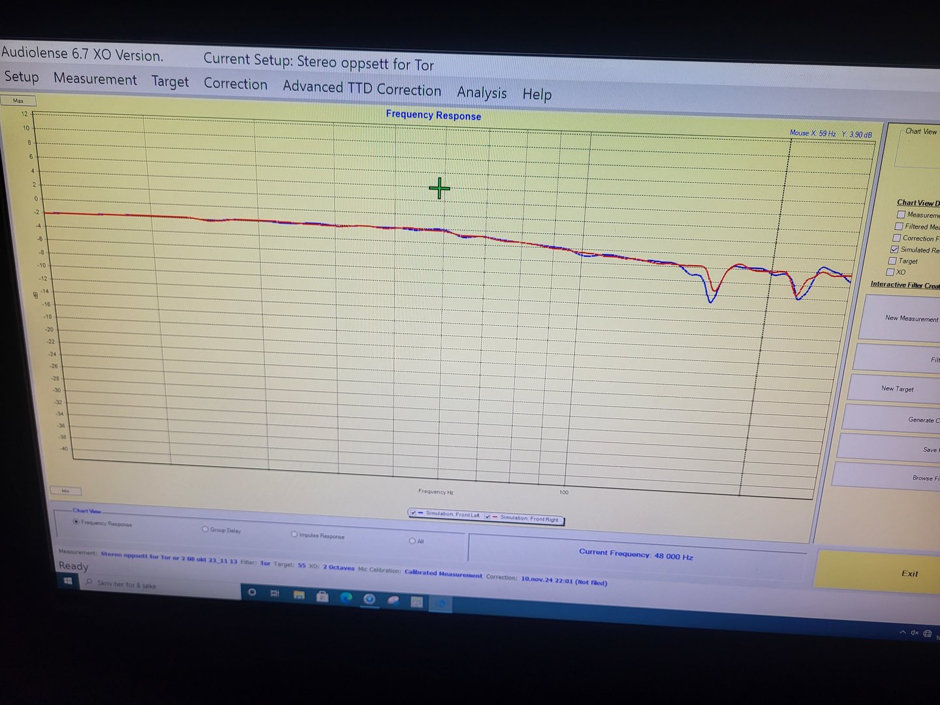
Task: Enable the Measurement chart view checkbox
Action: click(901, 214)
